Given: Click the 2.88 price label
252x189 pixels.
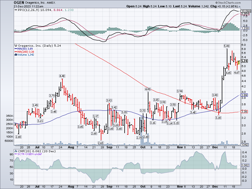Looking at the screenshot, I should 94,133.
